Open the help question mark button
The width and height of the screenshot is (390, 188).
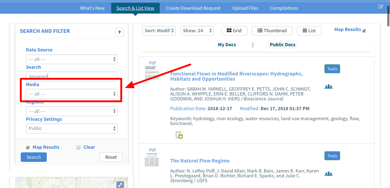[119, 32]
